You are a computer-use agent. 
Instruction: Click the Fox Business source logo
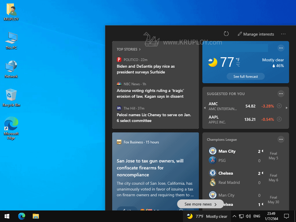[119, 142]
